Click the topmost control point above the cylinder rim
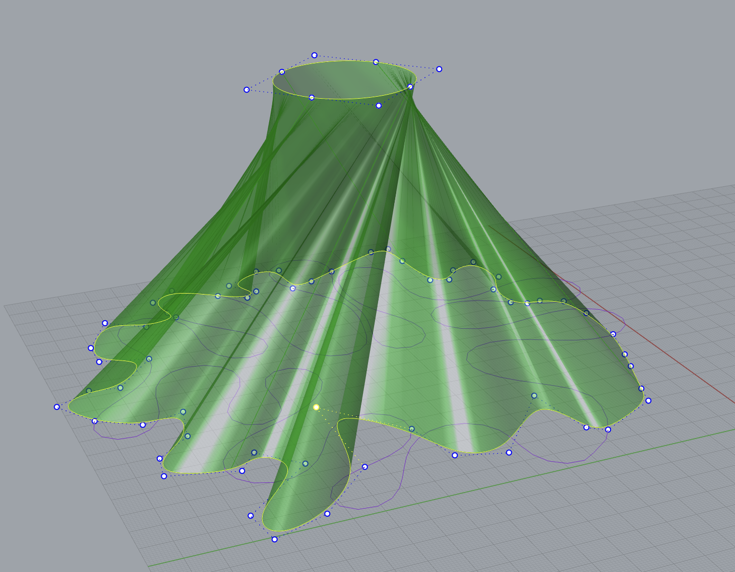Image resolution: width=735 pixels, height=572 pixels. (x=314, y=55)
